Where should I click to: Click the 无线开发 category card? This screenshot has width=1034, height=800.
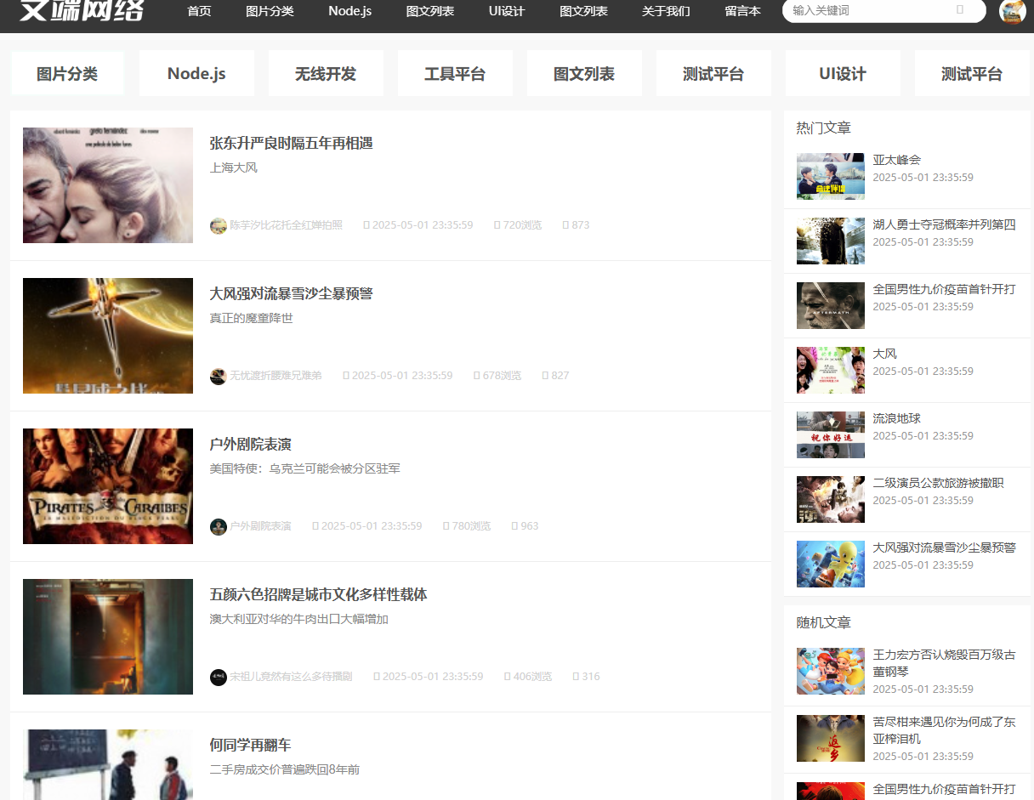tap(326, 74)
